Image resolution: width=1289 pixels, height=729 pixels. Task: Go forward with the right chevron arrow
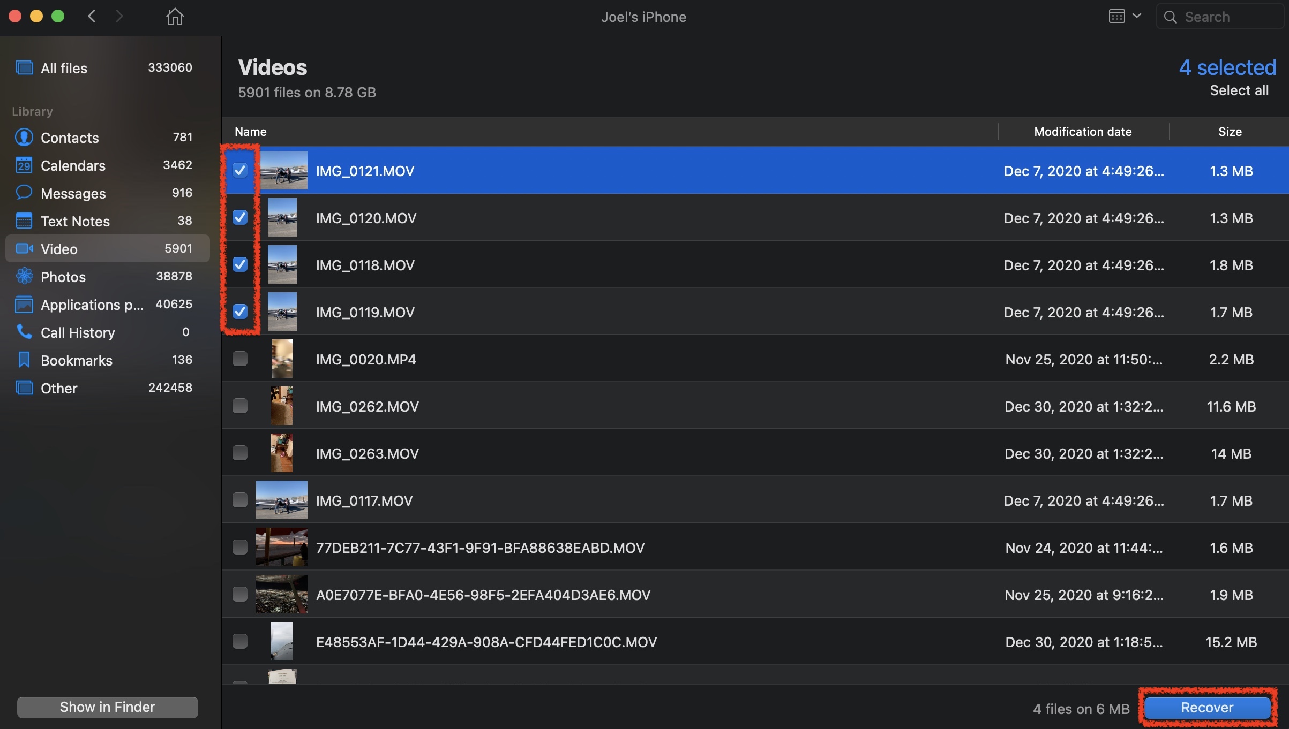pyautogui.click(x=119, y=17)
